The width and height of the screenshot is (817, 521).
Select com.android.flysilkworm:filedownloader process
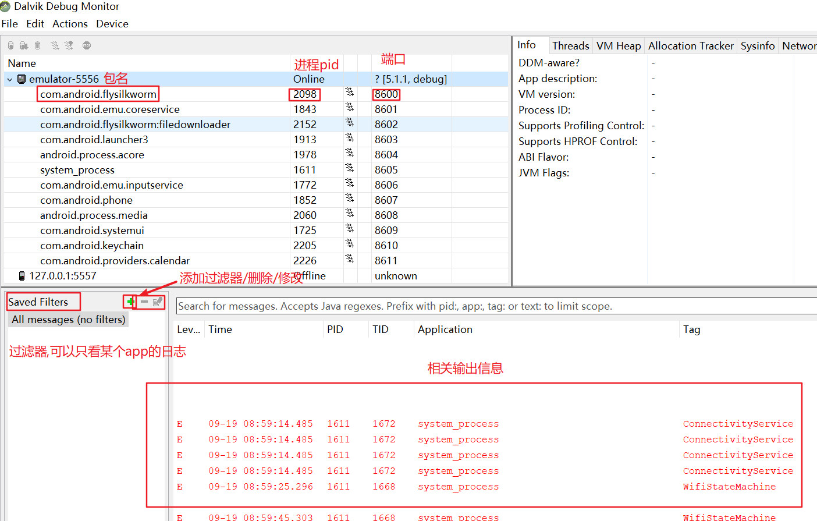pos(135,125)
